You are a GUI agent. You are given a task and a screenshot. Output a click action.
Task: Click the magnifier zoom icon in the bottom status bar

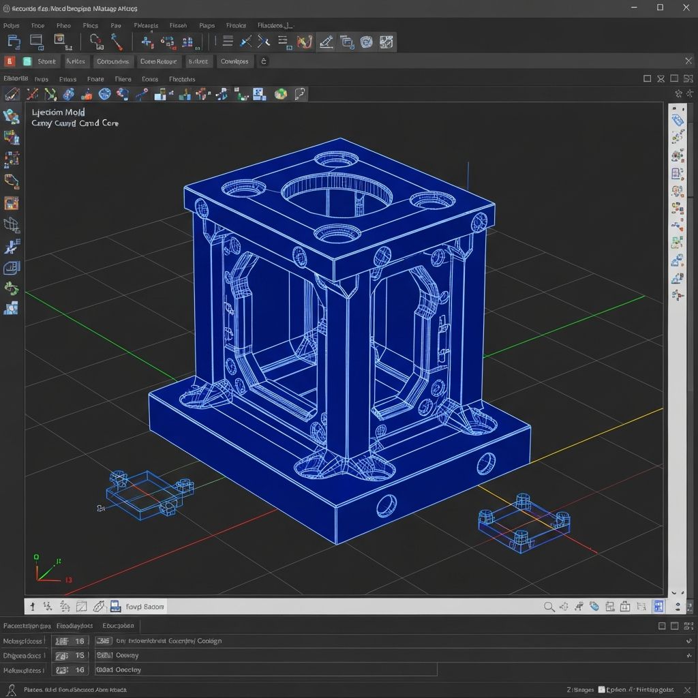coord(550,605)
